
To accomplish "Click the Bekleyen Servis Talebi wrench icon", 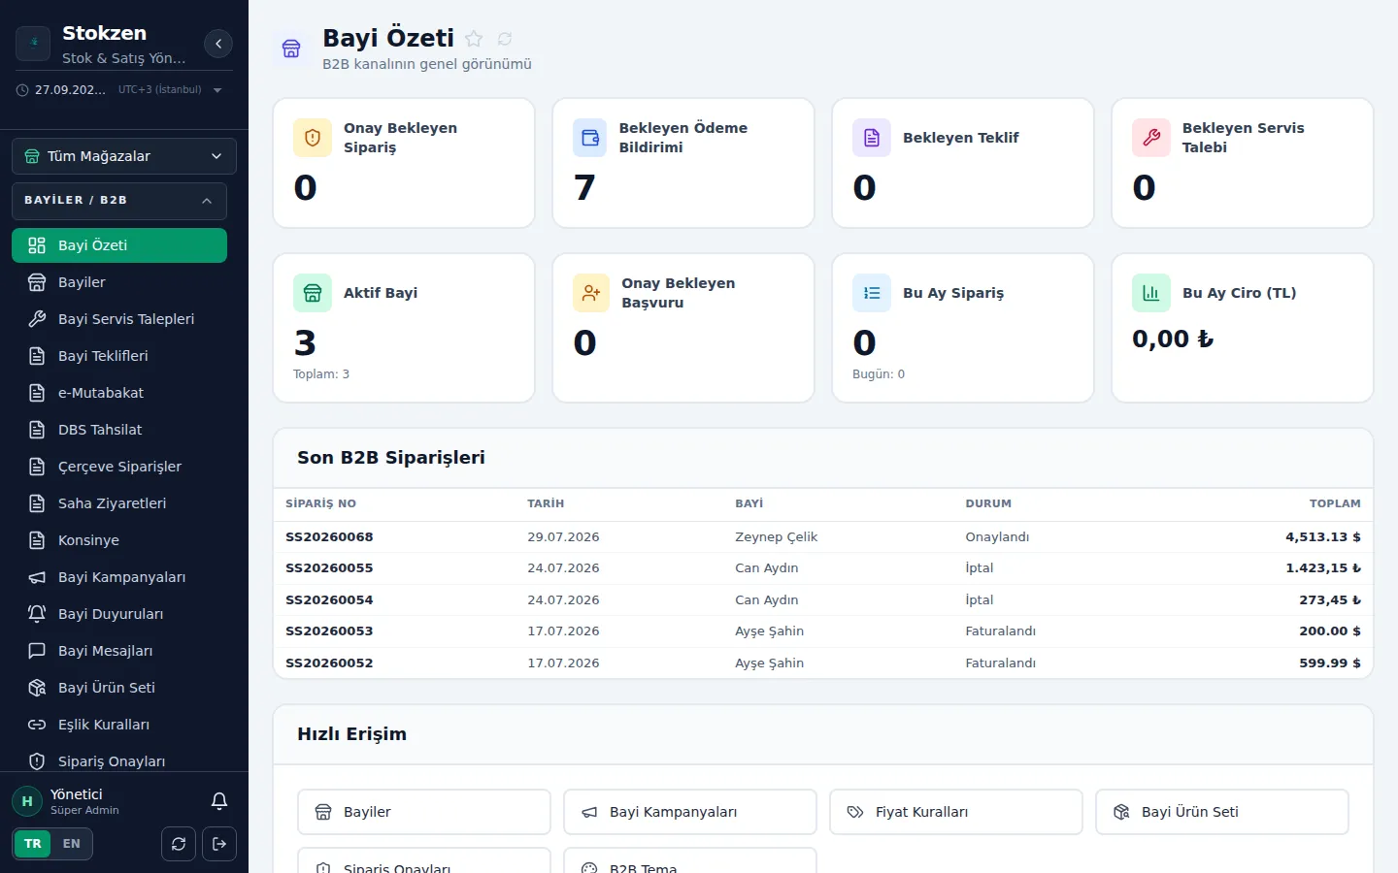I will coord(1151,138).
